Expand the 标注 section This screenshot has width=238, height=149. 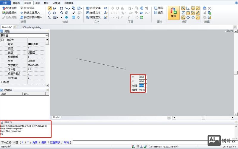tap(2, 82)
